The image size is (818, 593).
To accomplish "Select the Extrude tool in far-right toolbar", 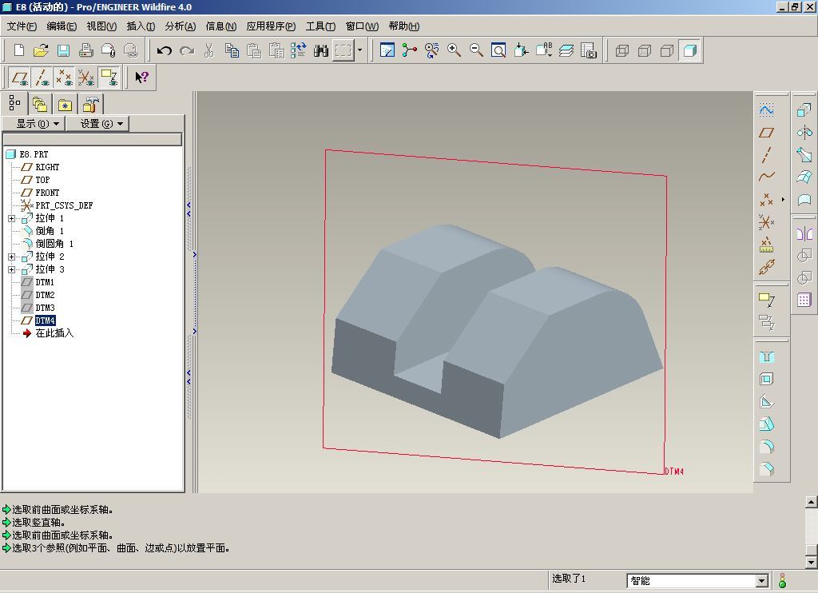I will pyautogui.click(x=804, y=110).
